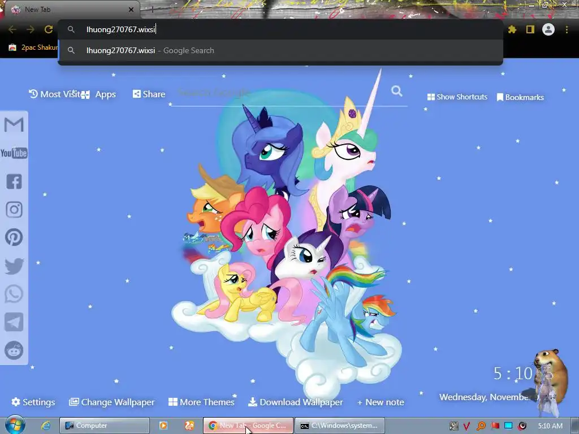Viewport: 579px width, 434px height.
Task: Open Facebook from the left sidebar
Action: click(x=14, y=181)
